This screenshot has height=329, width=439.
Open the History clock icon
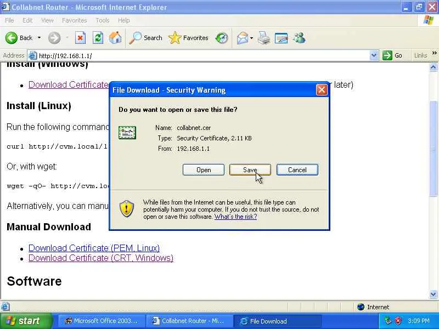click(222, 38)
